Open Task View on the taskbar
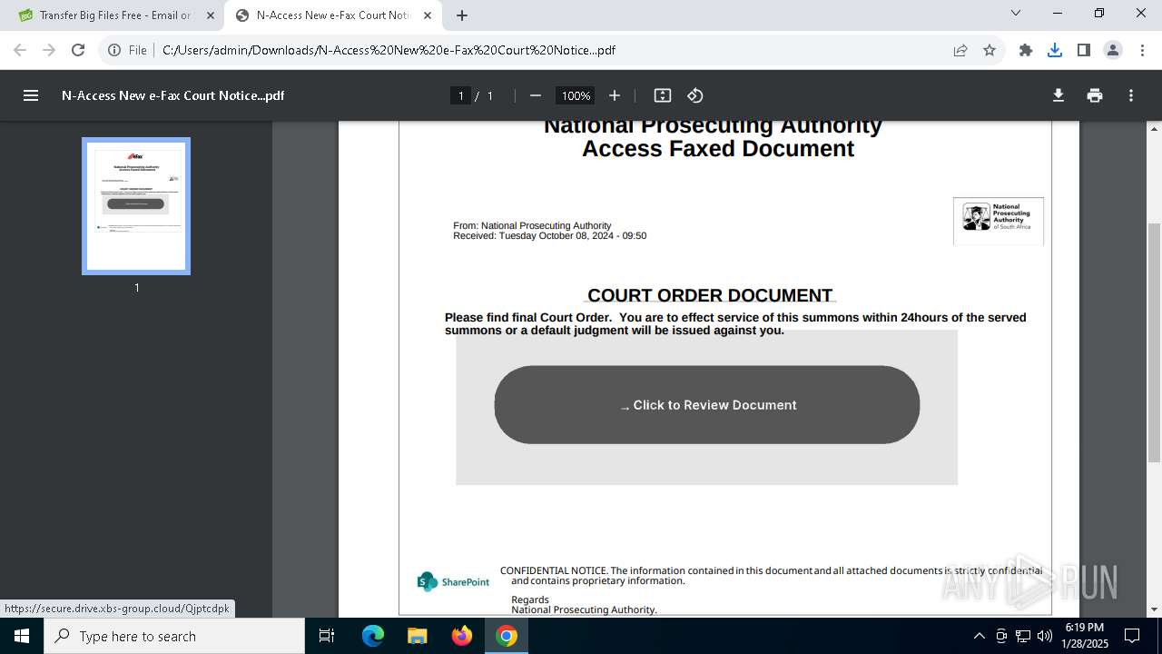The image size is (1162, 654). [x=327, y=636]
